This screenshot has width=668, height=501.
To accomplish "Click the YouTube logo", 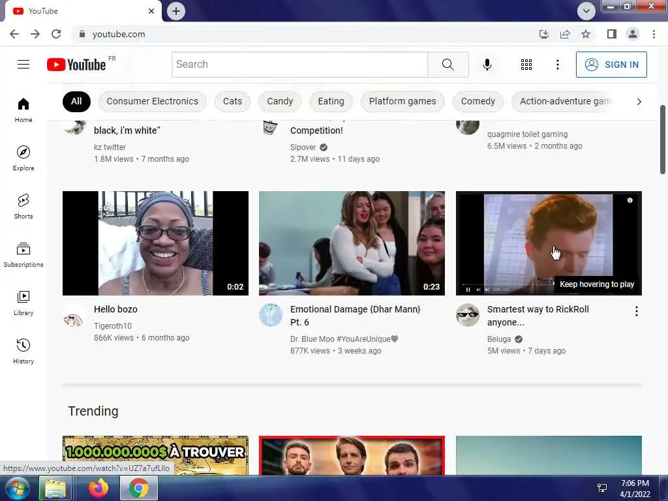I will 77,65.
